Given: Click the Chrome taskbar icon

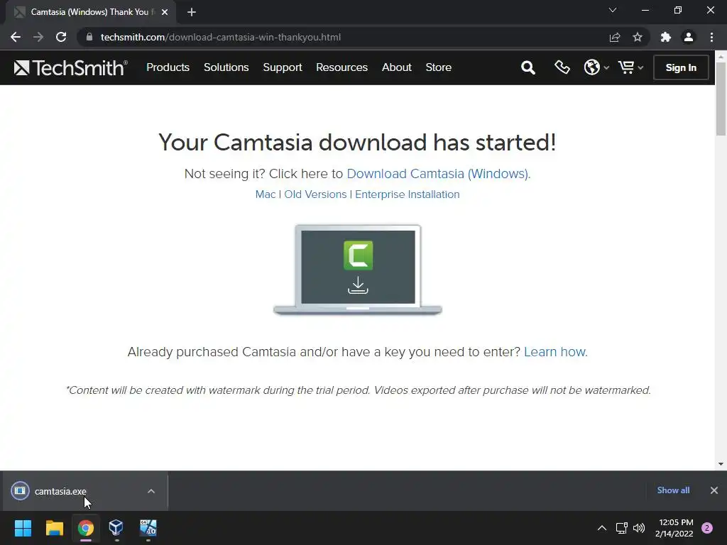Looking at the screenshot, I should pos(85,528).
